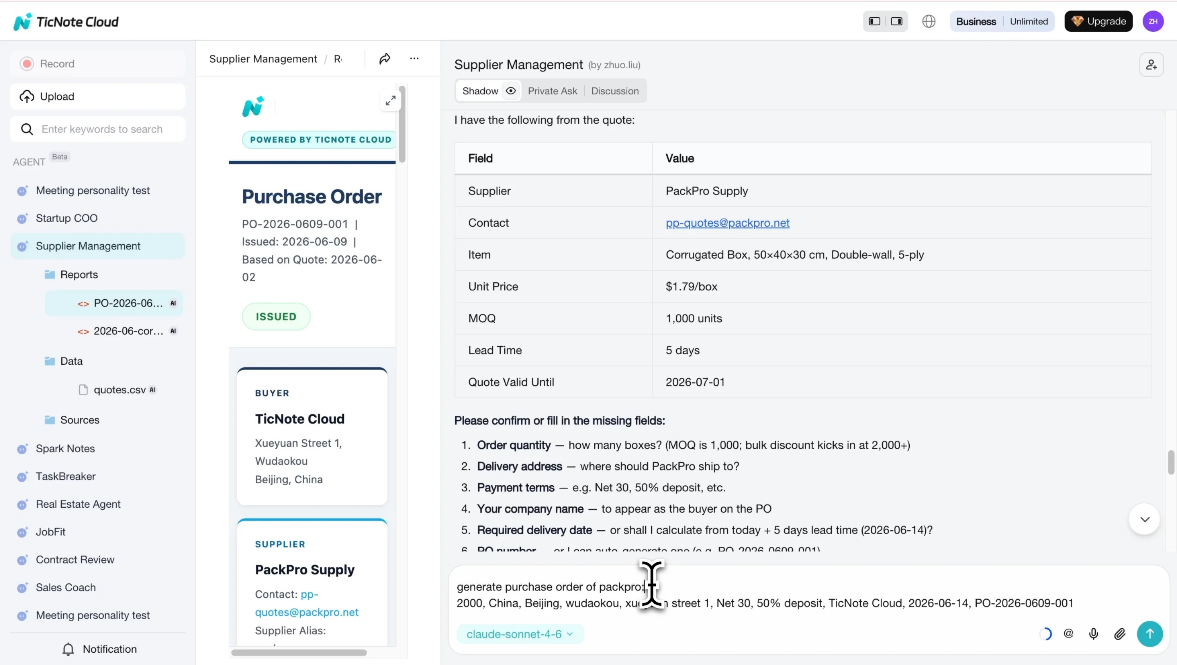Click the chat vertical scrollbar

tap(1170, 462)
